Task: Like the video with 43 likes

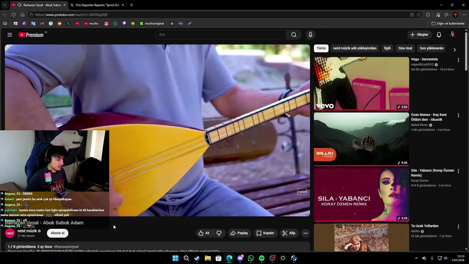Action: pyautogui.click(x=204, y=233)
